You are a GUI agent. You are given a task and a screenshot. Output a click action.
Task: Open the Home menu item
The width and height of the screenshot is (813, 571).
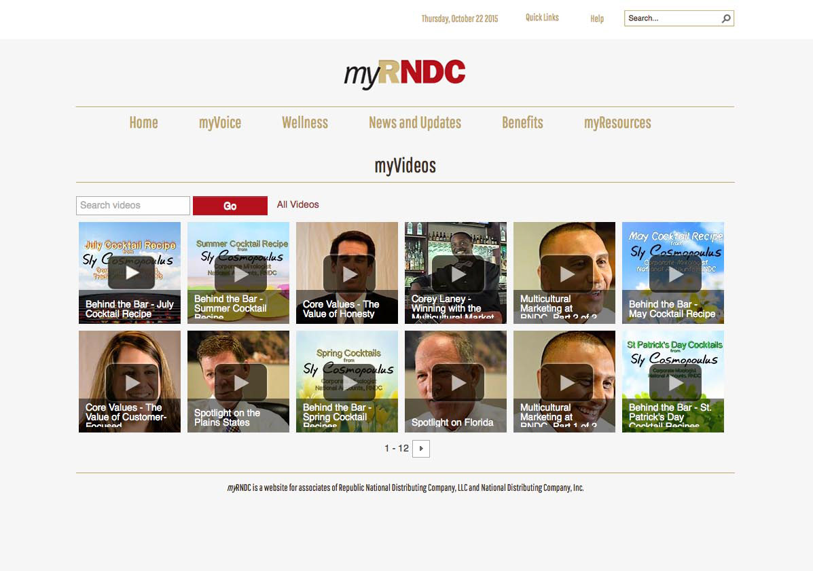pyautogui.click(x=143, y=123)
